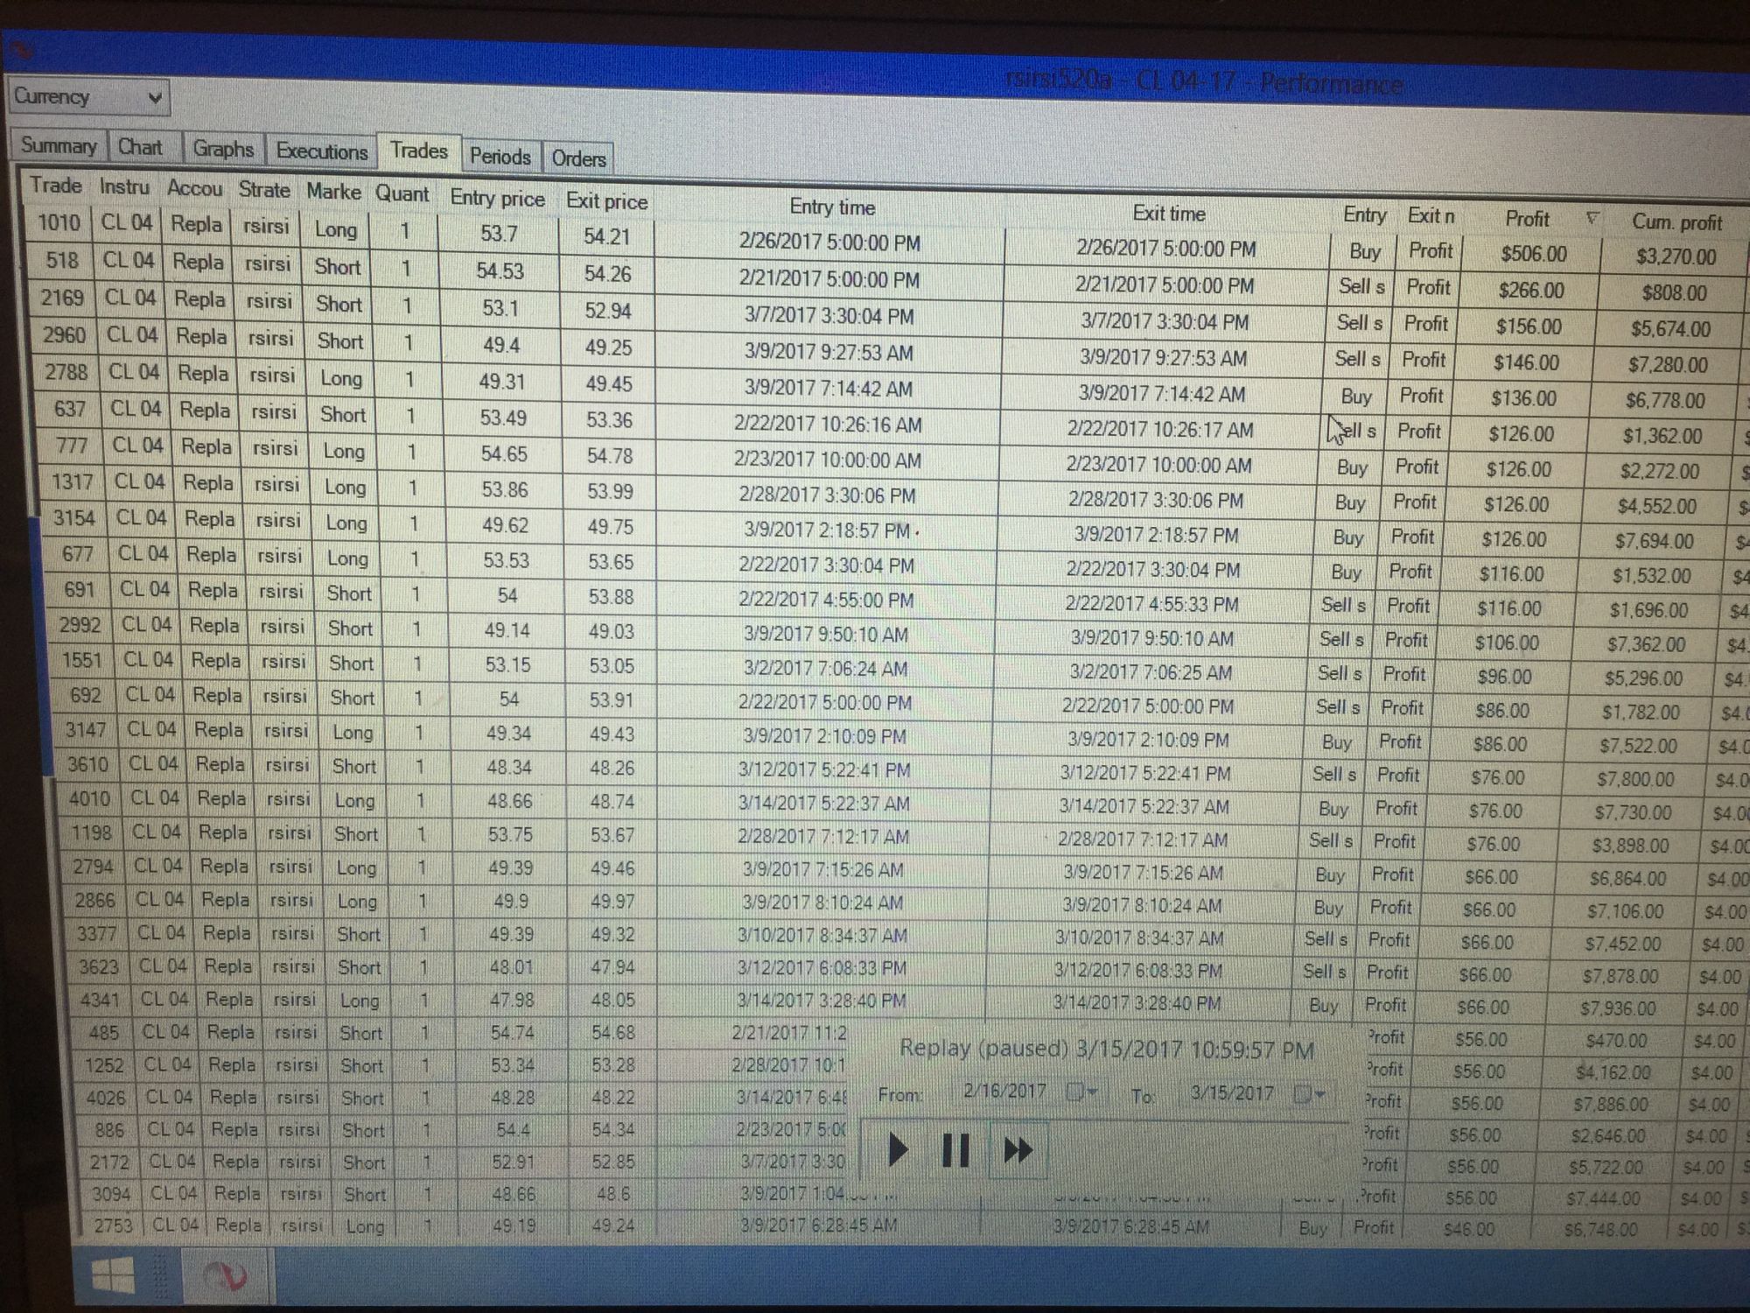Open the Chart tab
Viewport: 1750px width, 1313px height.
140,147
